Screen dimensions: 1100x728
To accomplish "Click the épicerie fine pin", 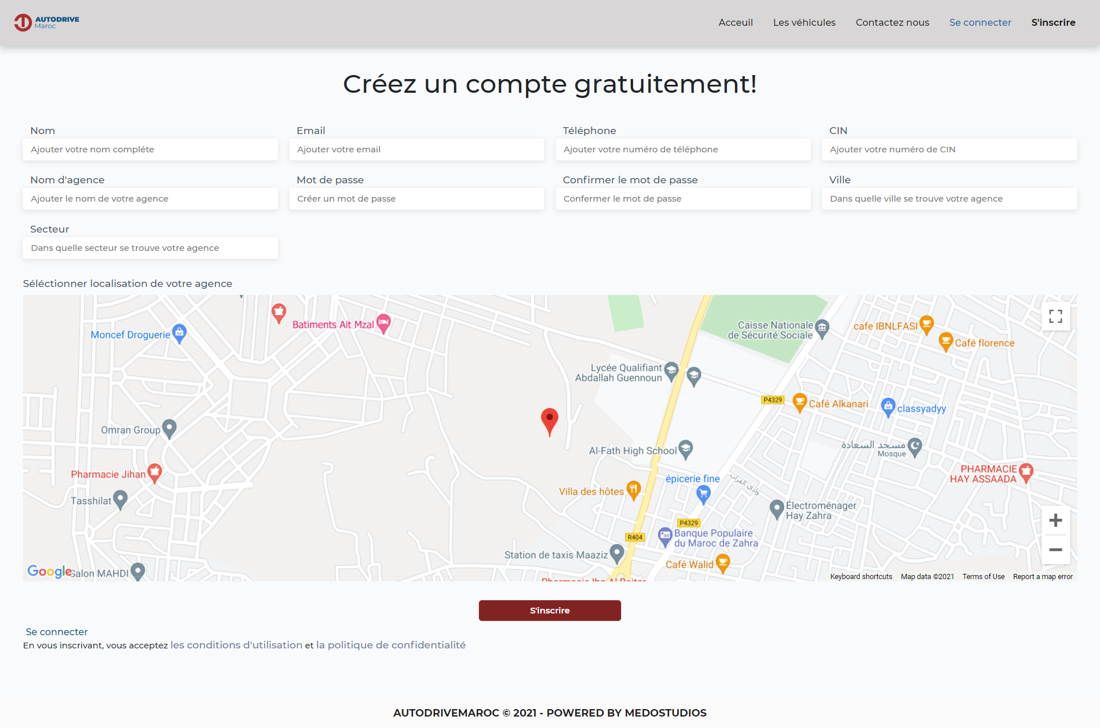I will tap(704, 494).
